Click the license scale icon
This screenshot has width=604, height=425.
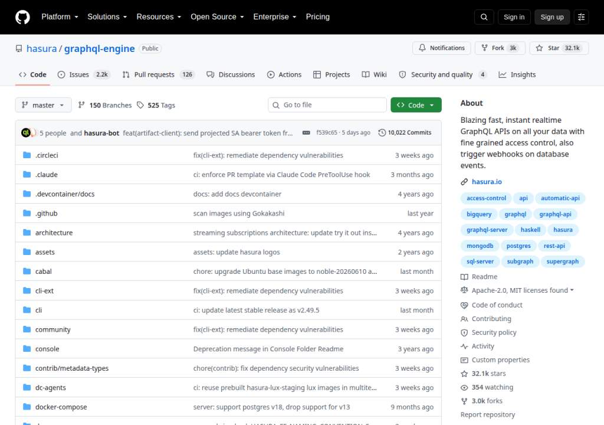pyautogui.click(x=464, y=290)
